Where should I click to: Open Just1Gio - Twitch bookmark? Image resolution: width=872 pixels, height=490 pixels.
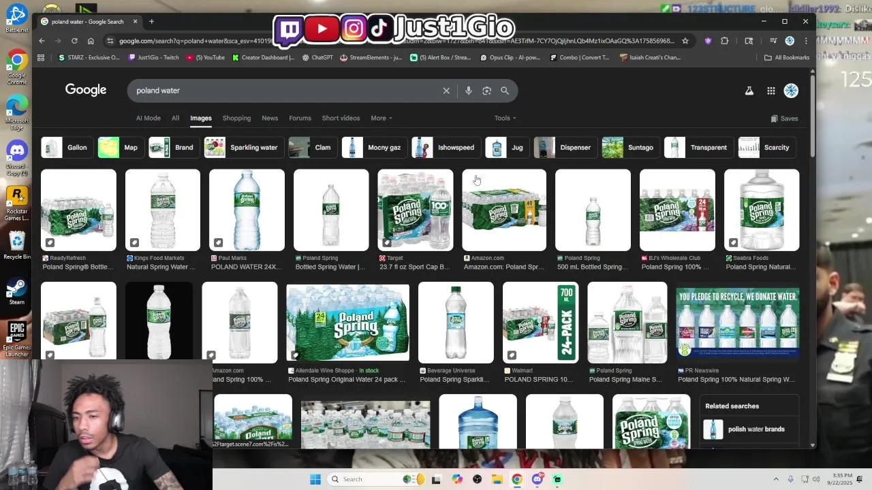pyautogui.click(x=153, y=58)
